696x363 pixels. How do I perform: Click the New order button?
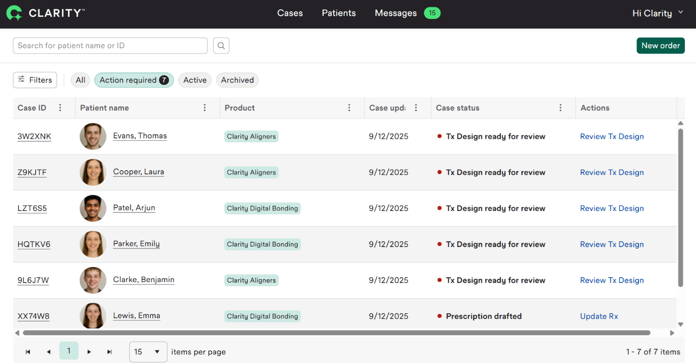point(660,46)
